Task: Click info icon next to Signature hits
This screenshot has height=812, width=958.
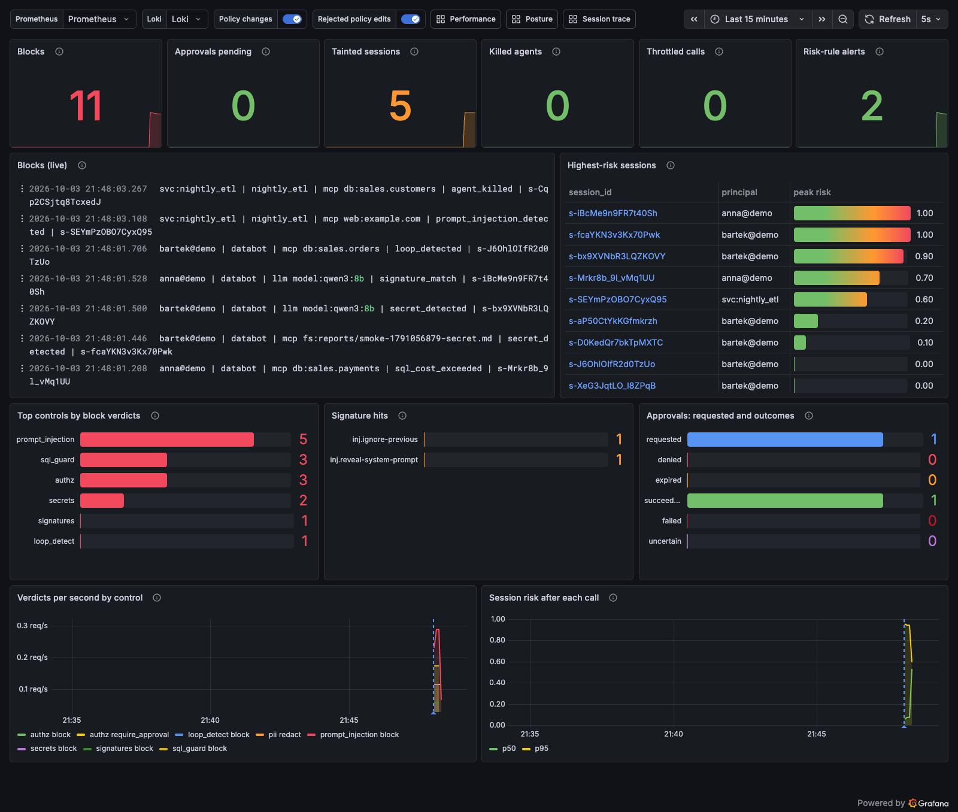Action: click(x=402, y=416)
